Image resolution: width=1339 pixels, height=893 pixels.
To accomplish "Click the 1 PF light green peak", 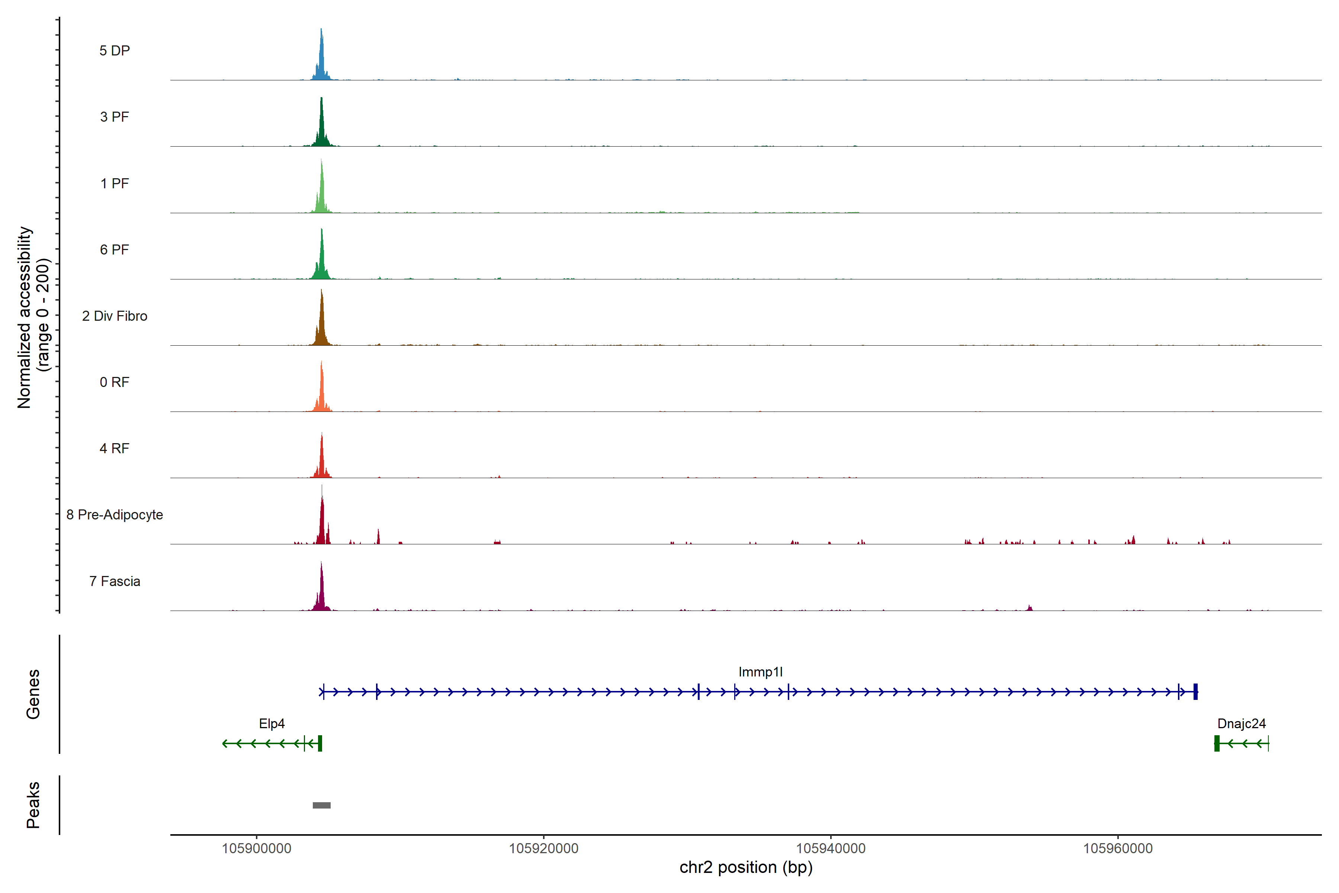I will (x=322, y=193).
